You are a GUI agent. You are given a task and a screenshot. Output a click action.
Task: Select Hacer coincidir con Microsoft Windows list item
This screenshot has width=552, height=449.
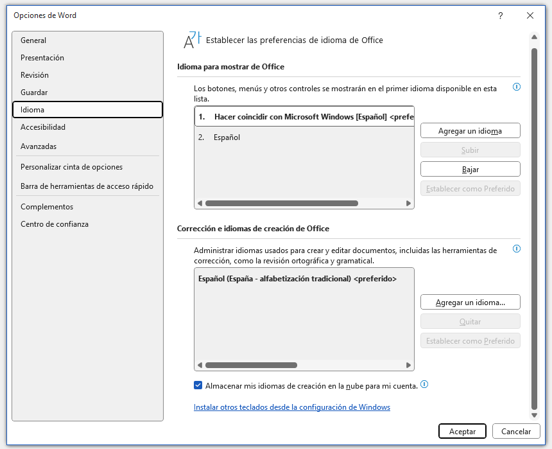click(304, 117)
